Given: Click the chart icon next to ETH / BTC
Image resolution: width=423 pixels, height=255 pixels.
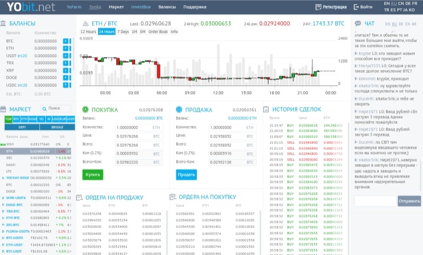Looking at the screenshot, I should coord(86,24).
